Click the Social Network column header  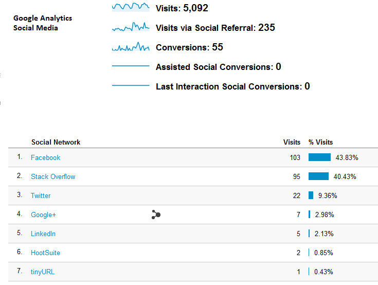(56, 142)
